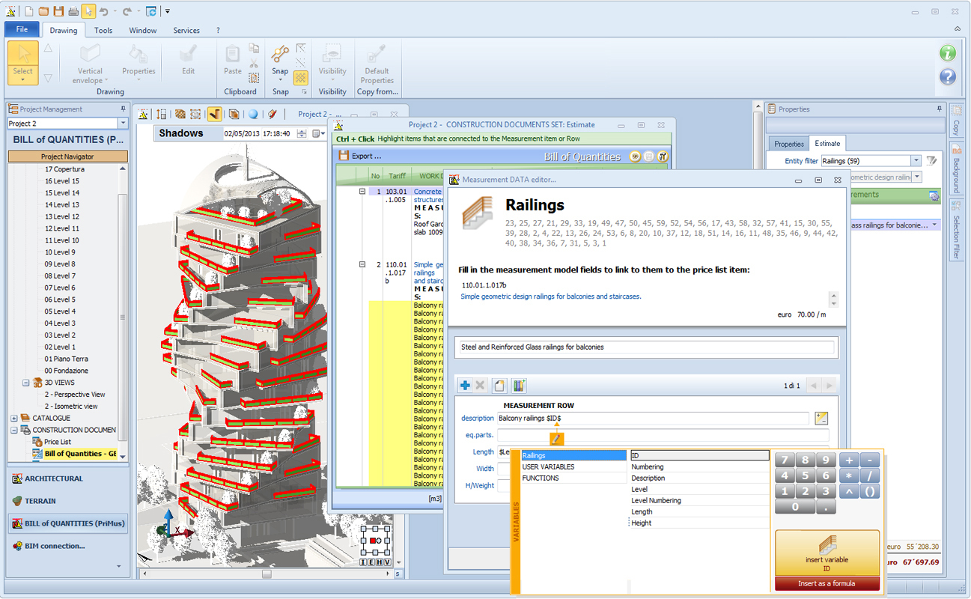The height and width of the screenshot is (599, 971).
Task: Click the pencil edit icon under description
Action: [556, 439]
